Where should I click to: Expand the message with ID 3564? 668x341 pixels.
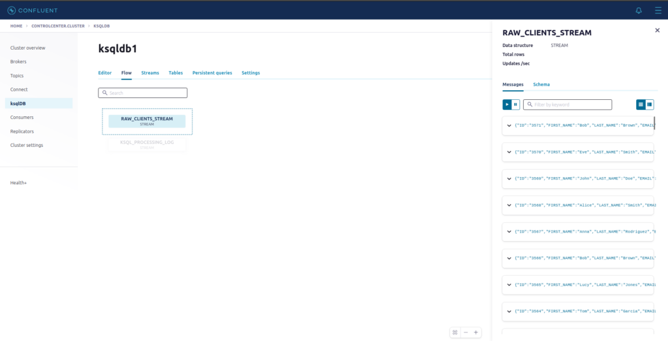click(509, 312)
